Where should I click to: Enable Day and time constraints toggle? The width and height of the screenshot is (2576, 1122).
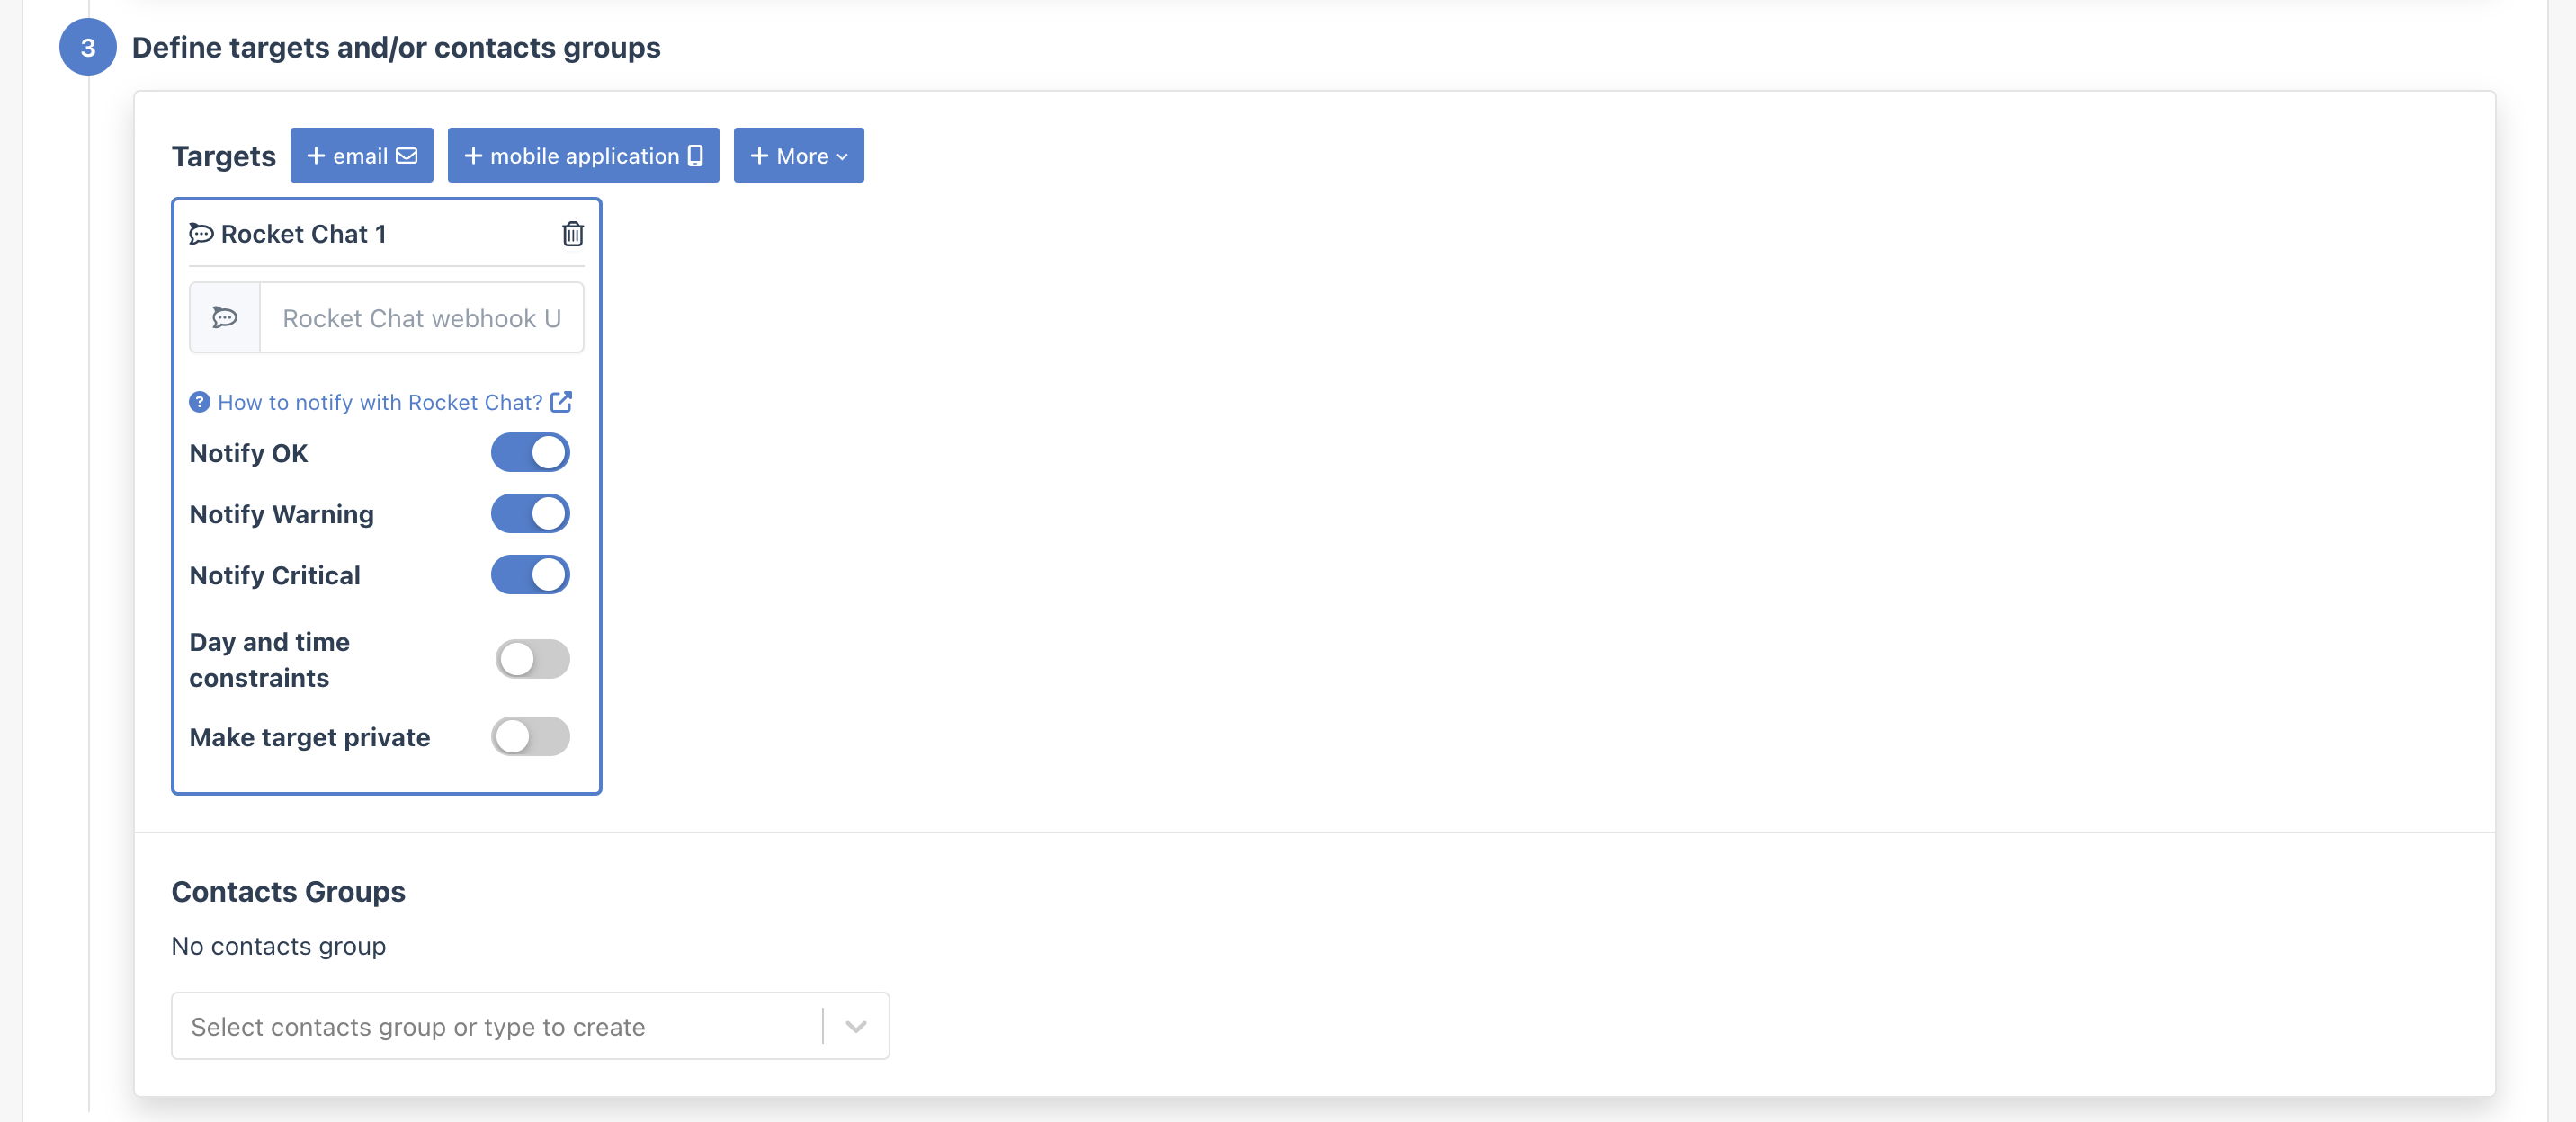tap(532, 657)
